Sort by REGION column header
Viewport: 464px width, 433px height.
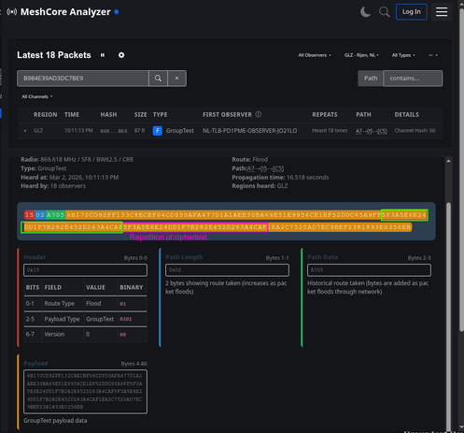(x=46, y=115)
